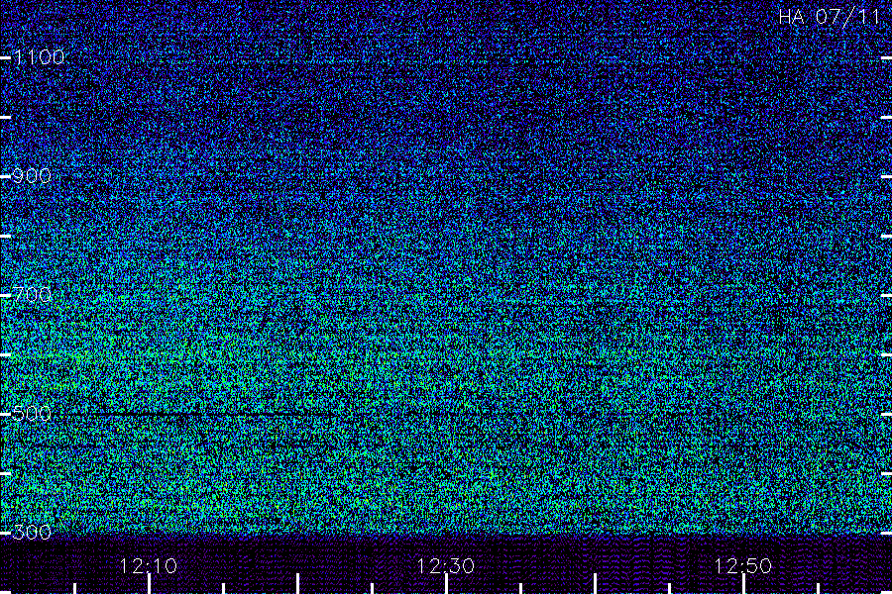Image resolution: width=892 pixels, height=594 pixels.
Task: Click the 500 frequency axis label
Action: pyautogui.click(x=32, y=414)
